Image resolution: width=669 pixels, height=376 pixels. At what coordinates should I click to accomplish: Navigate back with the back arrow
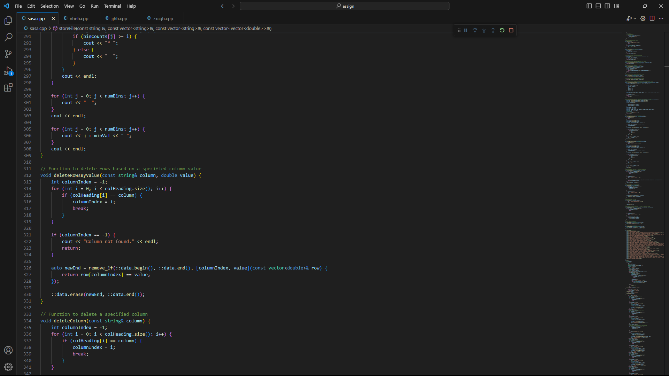click(x=223, y=6)
